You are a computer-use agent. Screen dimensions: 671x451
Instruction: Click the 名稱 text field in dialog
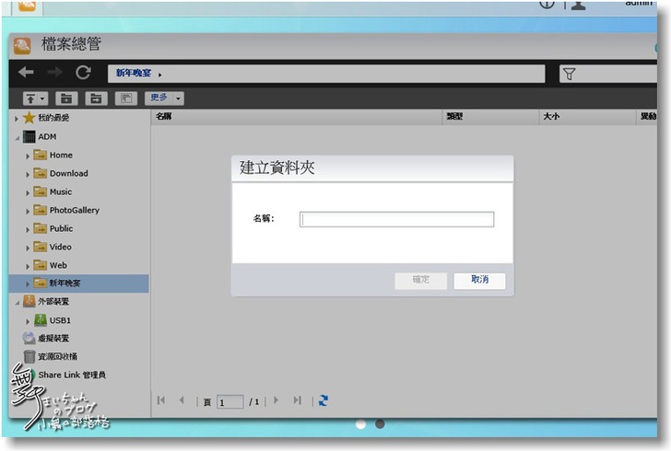pos(396,219)
